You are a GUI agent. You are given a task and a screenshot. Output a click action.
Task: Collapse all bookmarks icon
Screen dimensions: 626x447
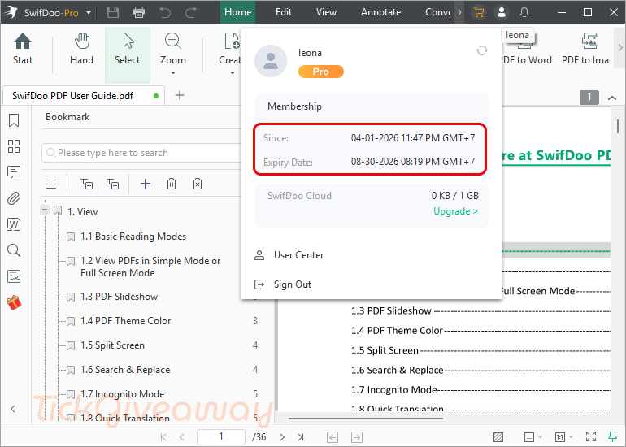(x=113, y=184)
